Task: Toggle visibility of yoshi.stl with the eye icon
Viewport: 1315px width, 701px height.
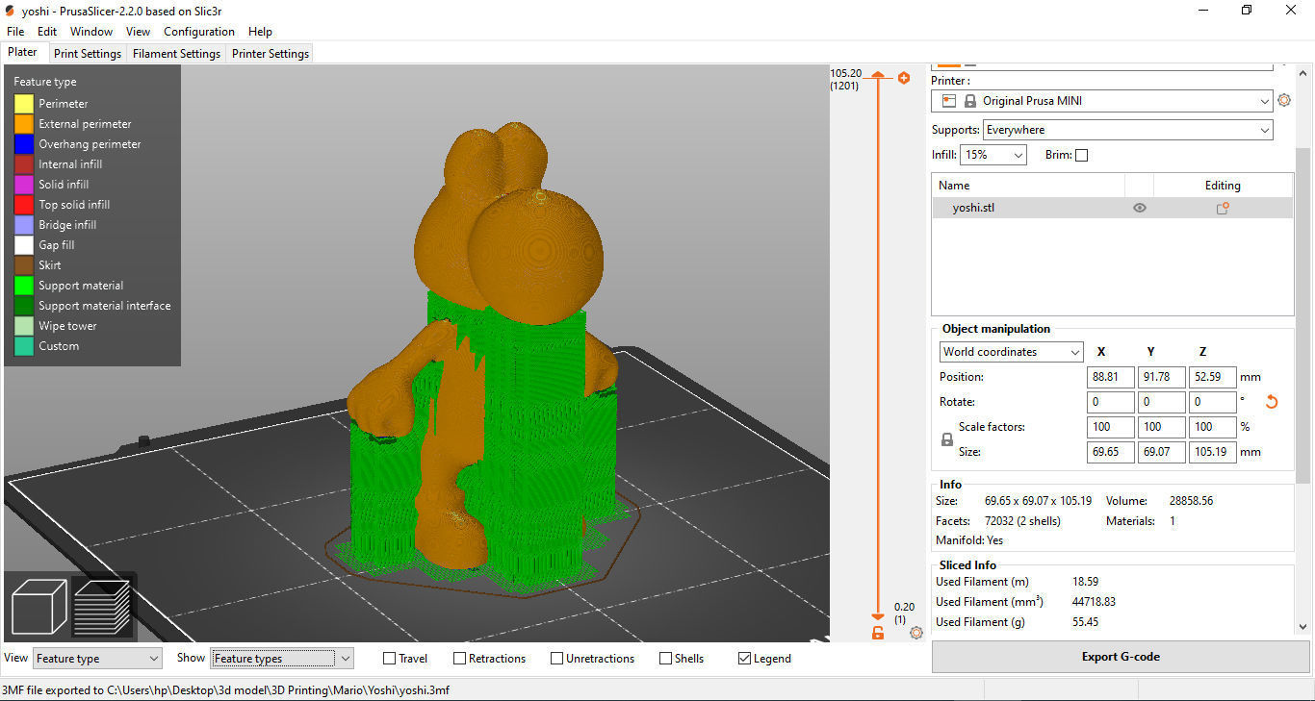Action: tap(1140, 208)
